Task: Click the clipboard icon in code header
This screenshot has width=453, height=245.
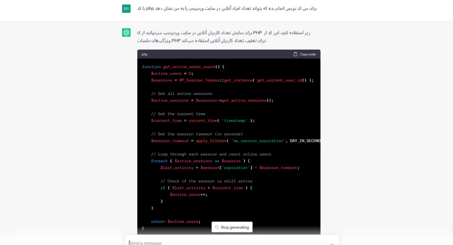Action: click(x=296, y=54)
